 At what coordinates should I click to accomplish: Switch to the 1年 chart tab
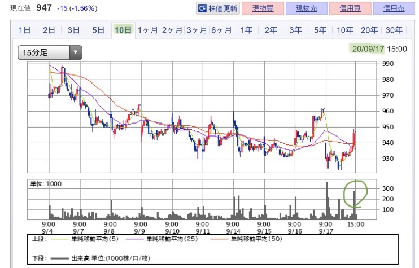[x=246, y=30]
